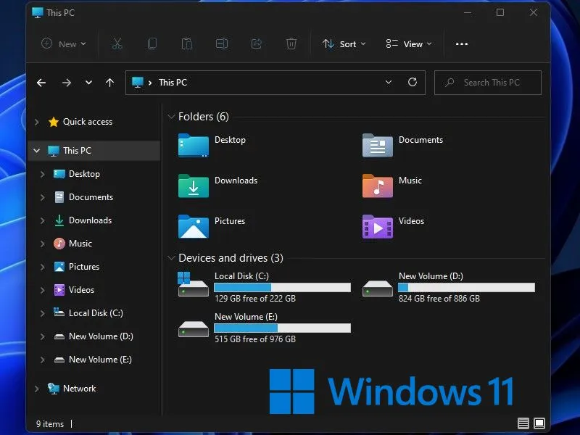Open the See more three-dots menu
Screen dimensions: 580x435
click(x=462, y=43)
